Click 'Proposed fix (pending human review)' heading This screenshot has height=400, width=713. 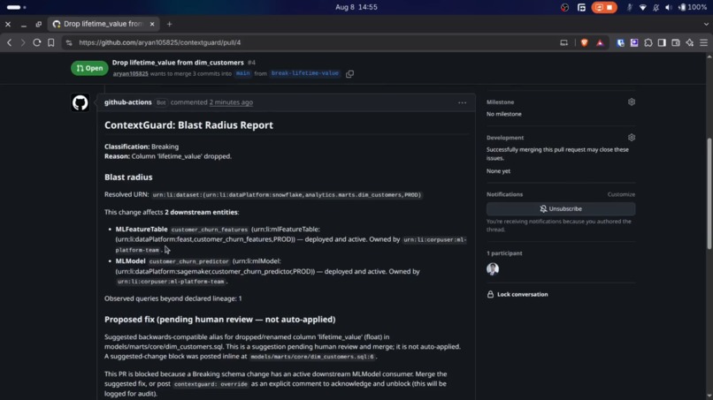219,319
